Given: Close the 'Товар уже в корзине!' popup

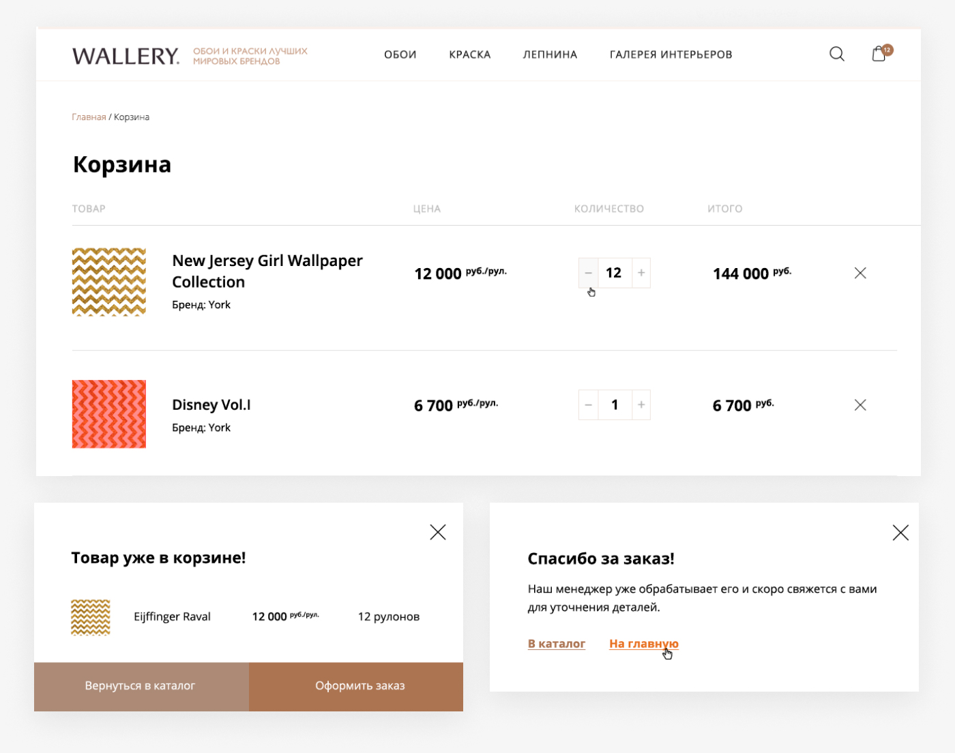Looking at the screenshot, I should [438, 532].
